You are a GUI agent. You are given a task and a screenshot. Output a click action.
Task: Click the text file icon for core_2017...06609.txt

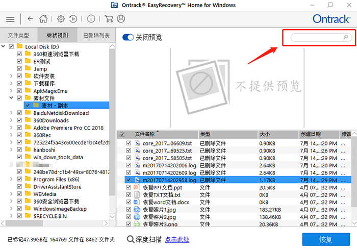tap(137, 143)
